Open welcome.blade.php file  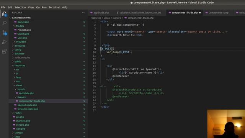(x=28, y=109)
